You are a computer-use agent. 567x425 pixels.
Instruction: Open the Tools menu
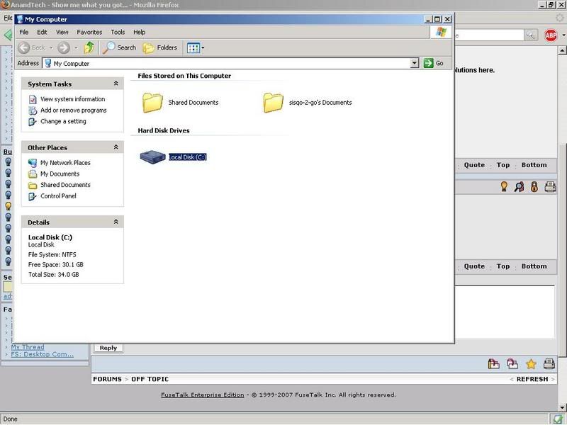[x=118, y=32]
